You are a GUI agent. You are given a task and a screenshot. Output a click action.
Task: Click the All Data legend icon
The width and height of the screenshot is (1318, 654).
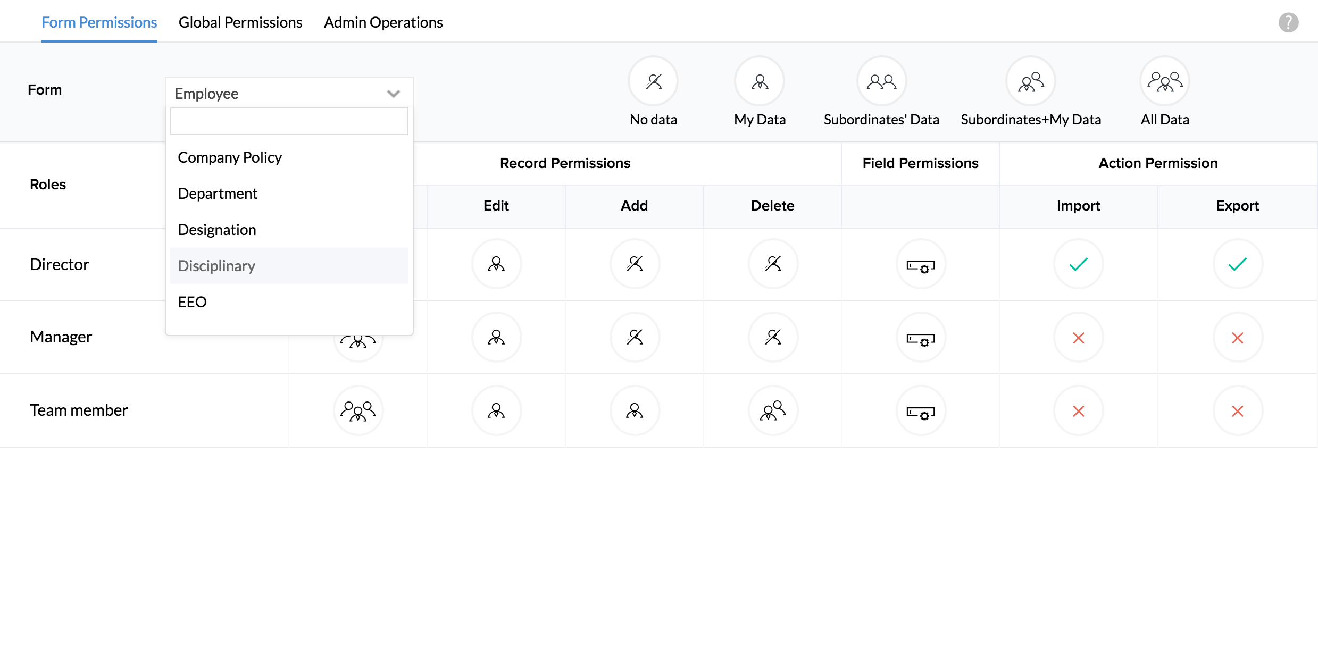tap(1165, 81)
